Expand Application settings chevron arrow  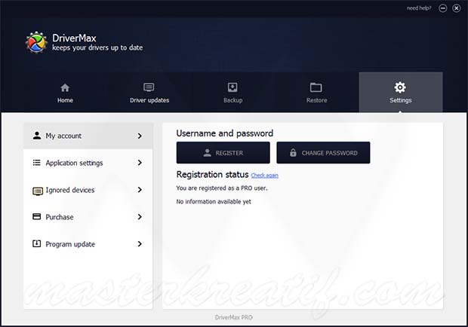tap(140, 163)
